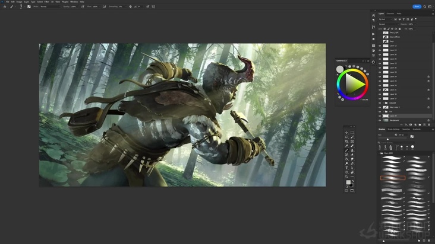Toggle visibility of the Env group
The height and width of the screenshot is (244, 435).
(380, 112)
